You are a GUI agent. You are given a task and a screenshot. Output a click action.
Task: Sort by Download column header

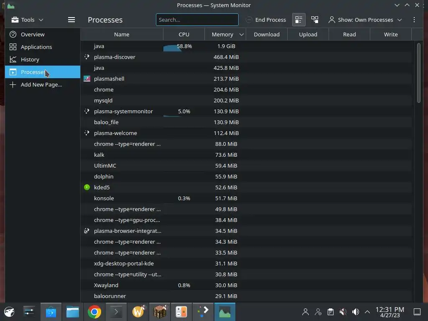pos(267,34)
